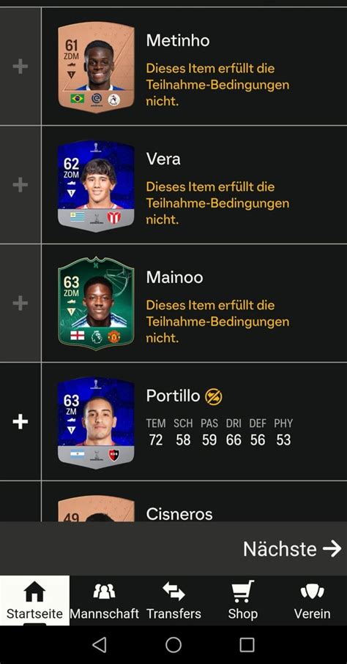
Task: Tap the plus next to Metinho
Action: tap(20, 67)
